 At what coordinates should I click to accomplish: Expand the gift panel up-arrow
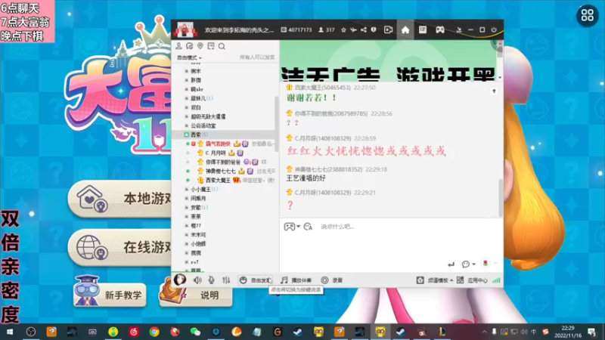496,263
